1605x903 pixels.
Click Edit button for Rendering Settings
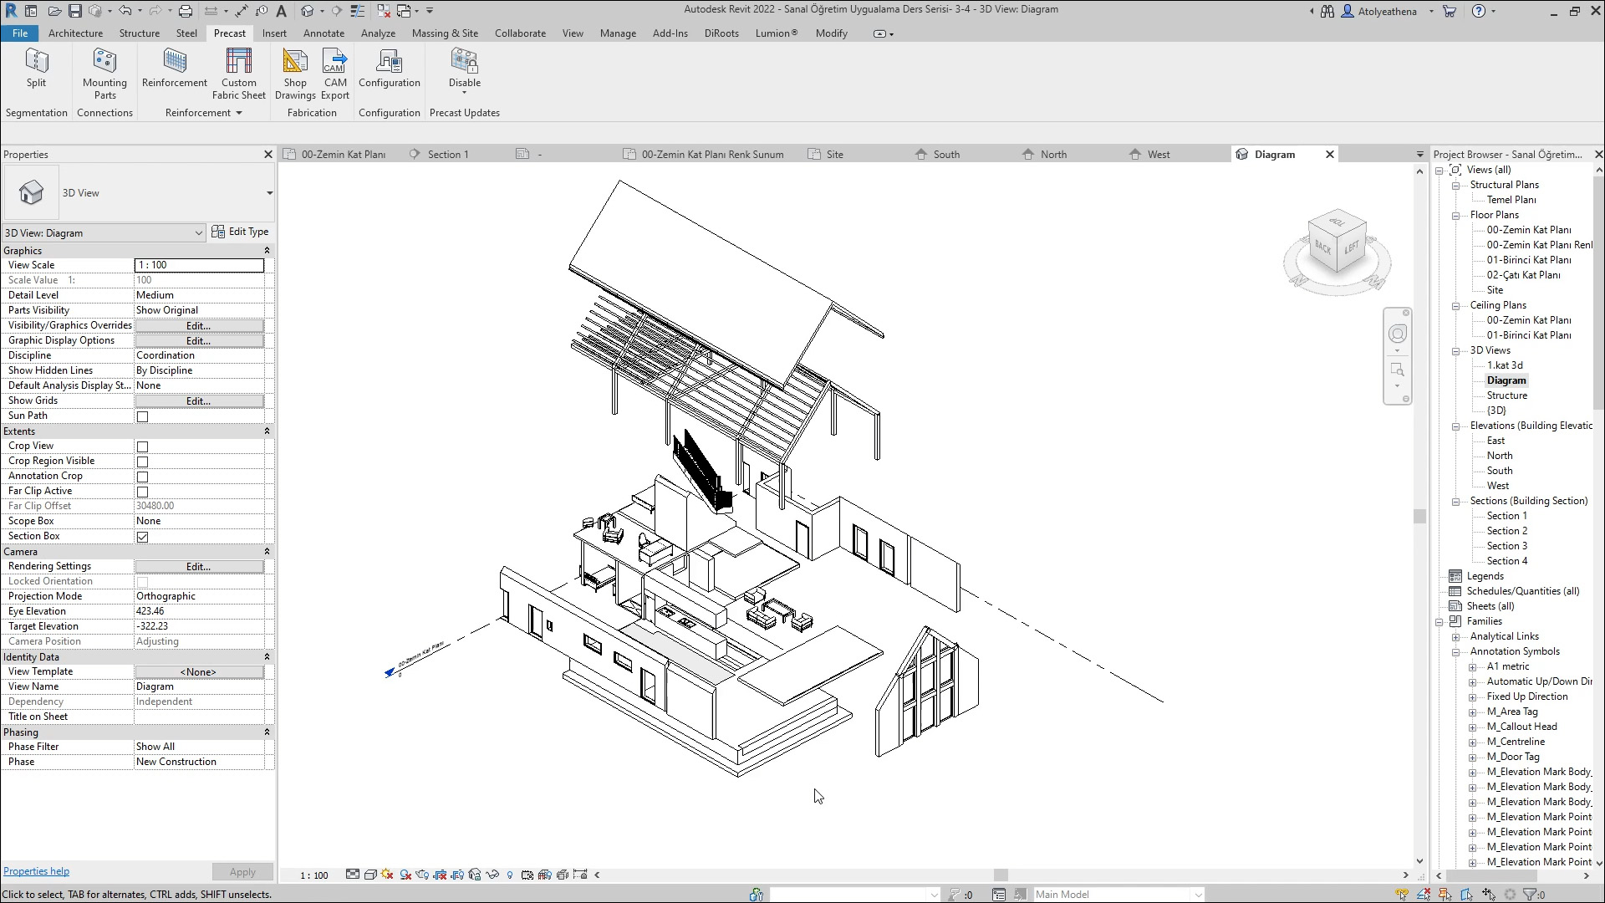(198, 566)
